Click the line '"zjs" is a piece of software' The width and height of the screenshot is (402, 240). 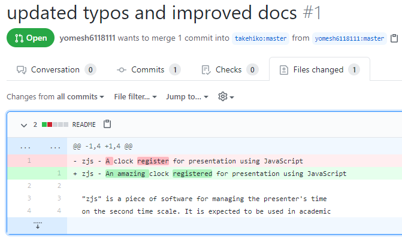pos(204,199)
